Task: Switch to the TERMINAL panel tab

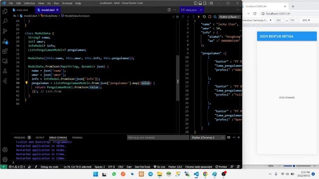Action: click(x=77, y=138)
